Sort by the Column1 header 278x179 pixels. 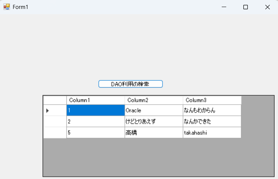point(95,100)
